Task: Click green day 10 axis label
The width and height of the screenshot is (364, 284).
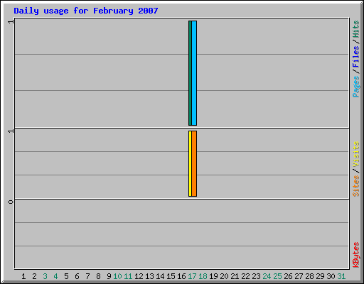Action: (x=117, y=276)
